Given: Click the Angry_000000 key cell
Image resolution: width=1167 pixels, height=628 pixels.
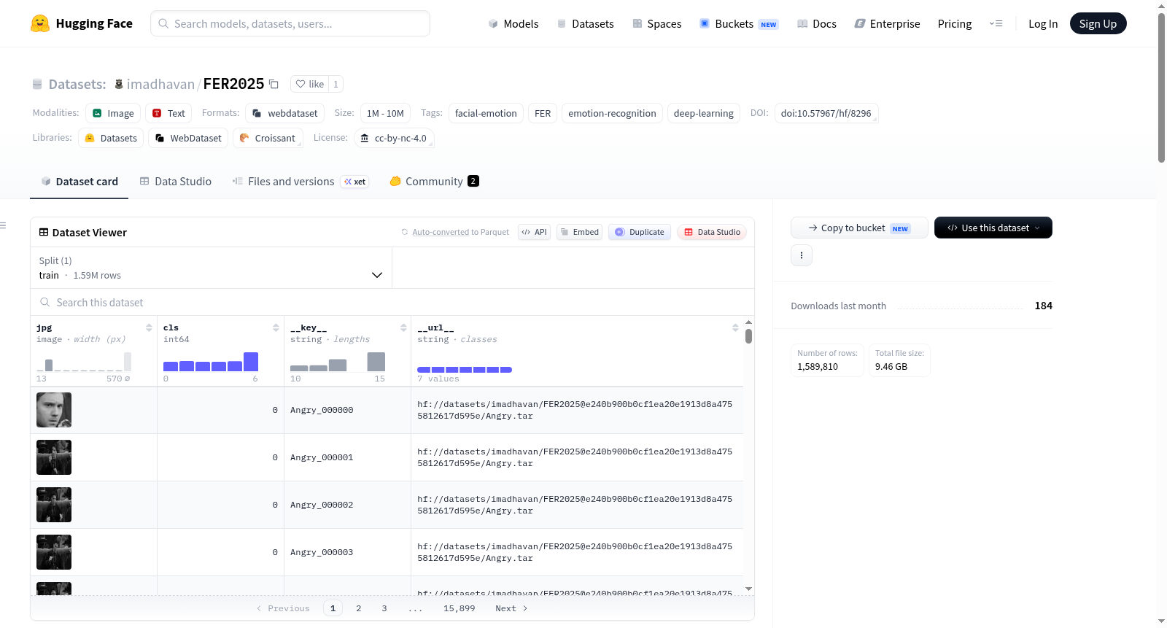Looking at the screenshot, I should click(x=347, y=410).
